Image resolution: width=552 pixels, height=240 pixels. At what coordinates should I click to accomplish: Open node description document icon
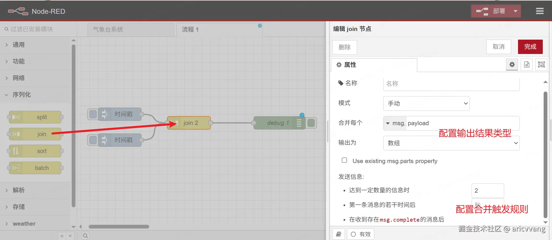[527, 65]
